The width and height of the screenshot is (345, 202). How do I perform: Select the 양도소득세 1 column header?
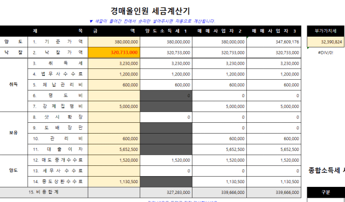166,31
